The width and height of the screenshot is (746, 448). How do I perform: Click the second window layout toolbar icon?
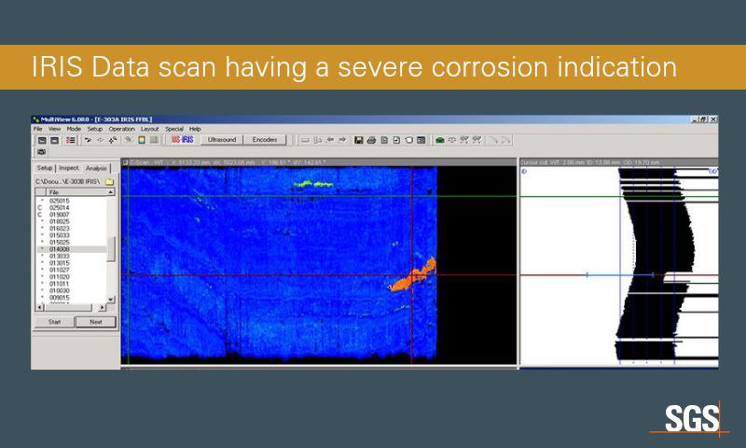click(x=54, y=140)
